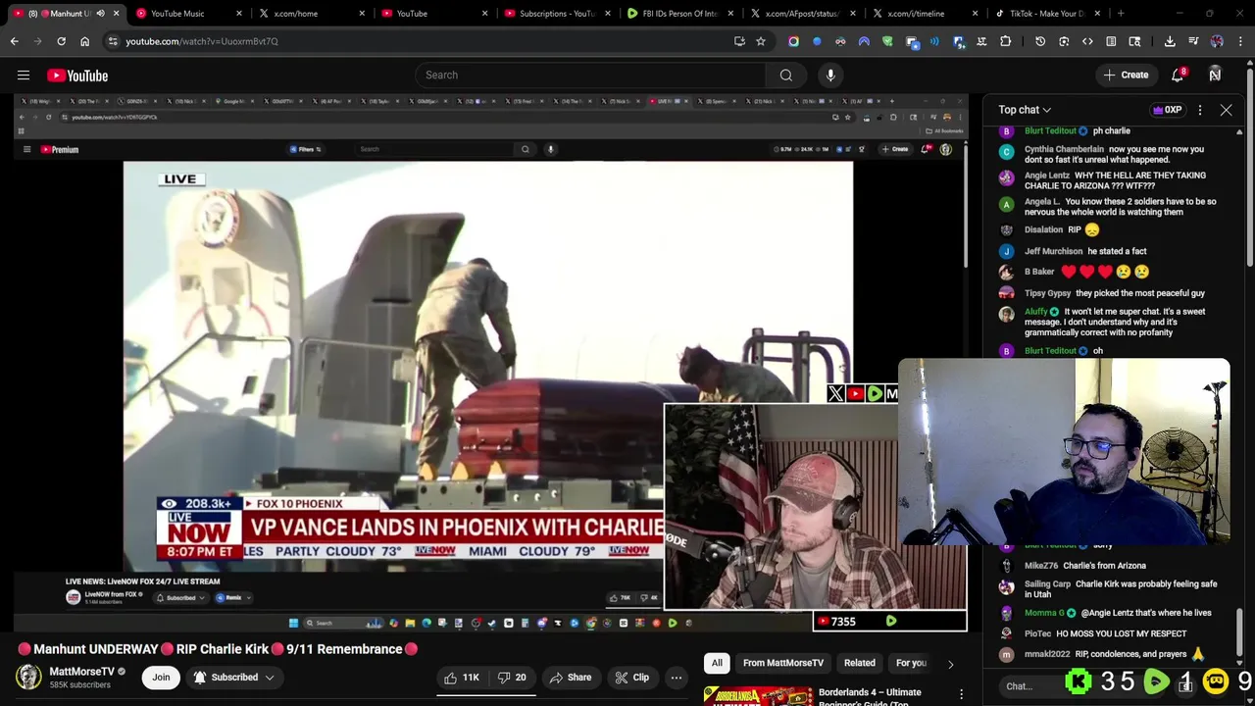Viewport: 1255px width, 706px height.
Task: Open the account avatar menu
Action: (x=1215, y=76)
